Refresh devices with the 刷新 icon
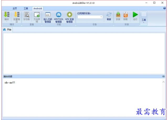Screen dimensions: 168x120 tap(109, 15)
